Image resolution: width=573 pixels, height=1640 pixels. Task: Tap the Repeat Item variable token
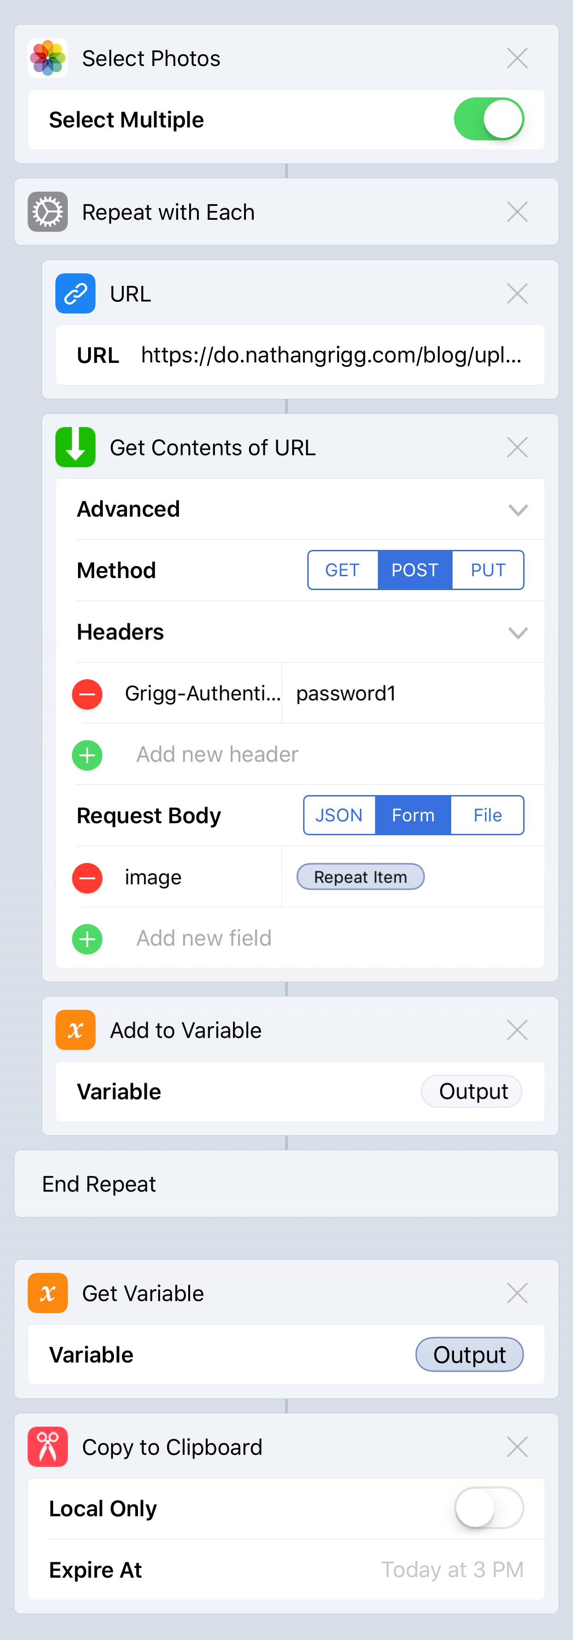pyautogui.click(x=360, y=877)
